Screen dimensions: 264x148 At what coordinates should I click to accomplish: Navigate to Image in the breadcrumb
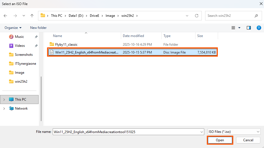coord(110,16)
